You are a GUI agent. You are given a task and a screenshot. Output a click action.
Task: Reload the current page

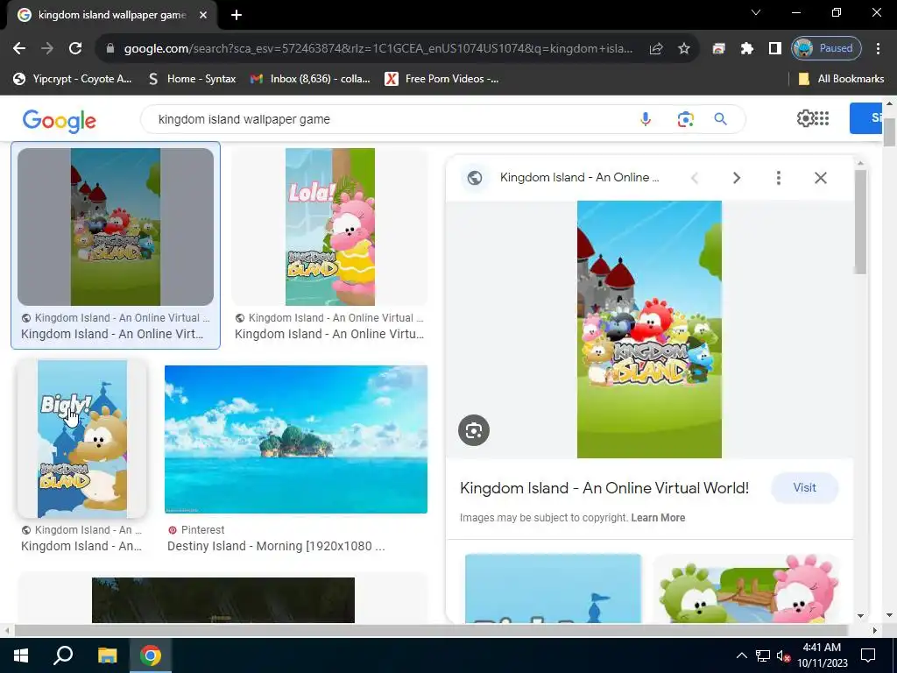point(75,49)
